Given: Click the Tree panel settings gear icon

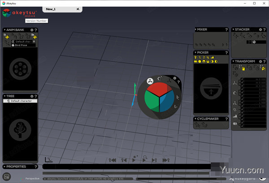Looking at the screenshot, I should click(31, 96).
